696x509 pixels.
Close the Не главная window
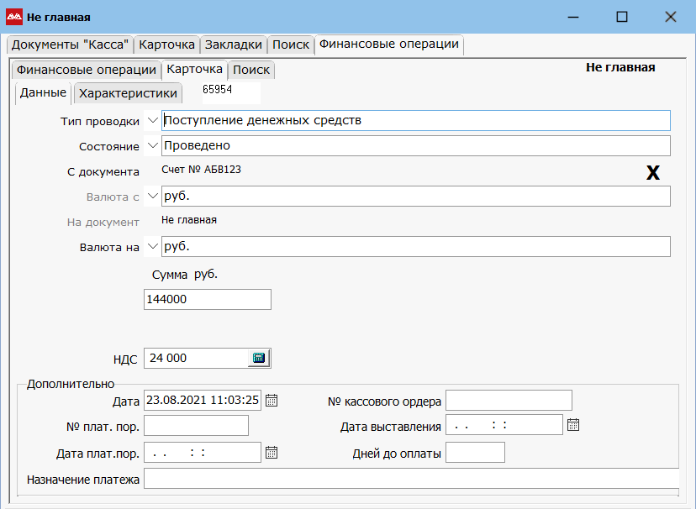[x=670, y=18]
